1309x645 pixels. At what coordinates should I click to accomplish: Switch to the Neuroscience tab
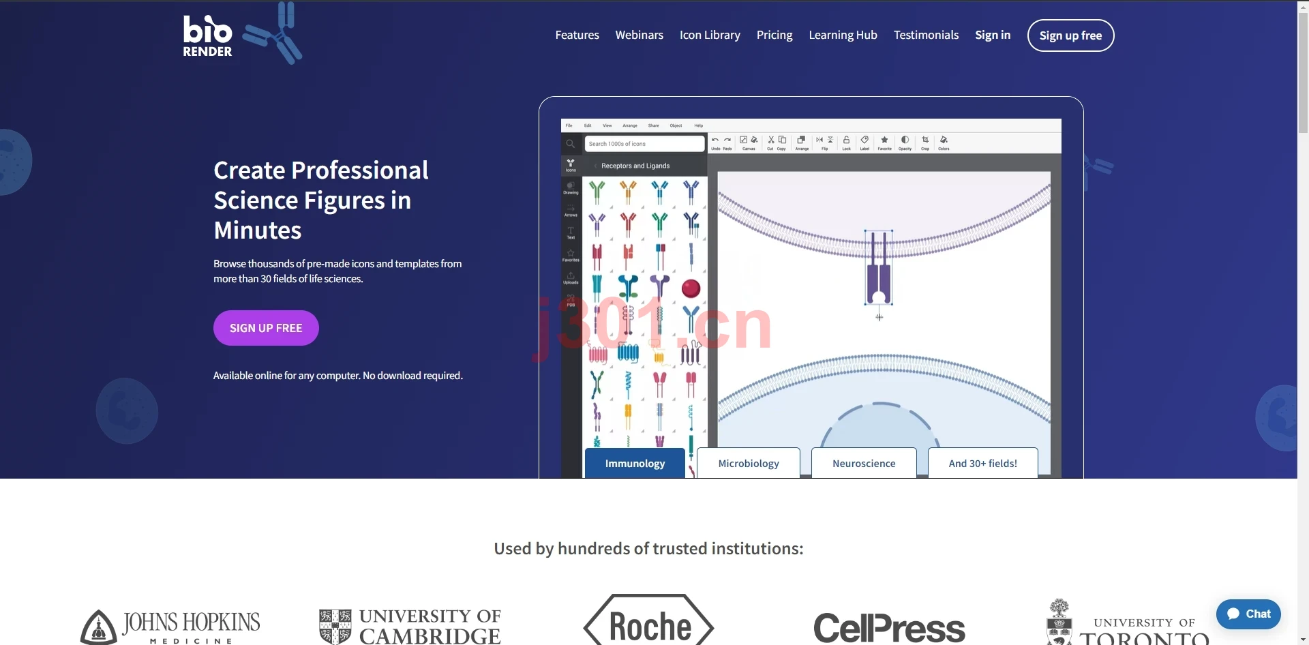point(864,463)
